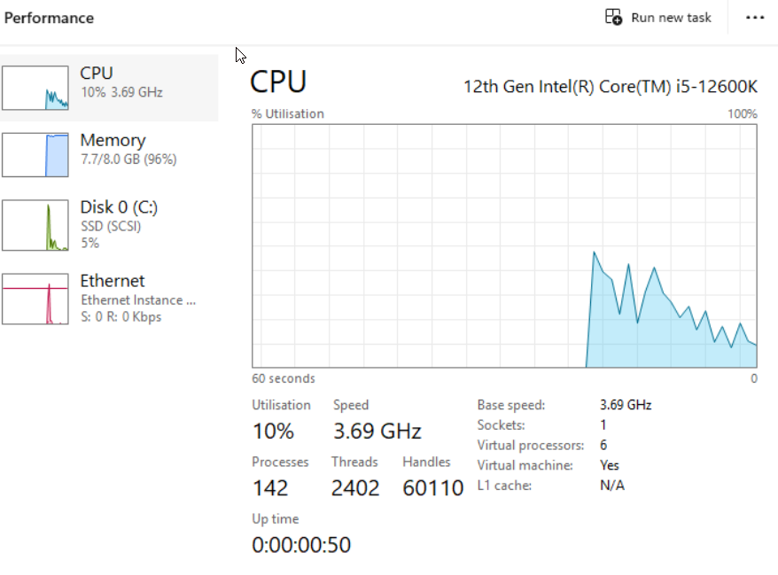
Task: Click the Up time value 0:00:00:50
Action: [x=301, y=545]
